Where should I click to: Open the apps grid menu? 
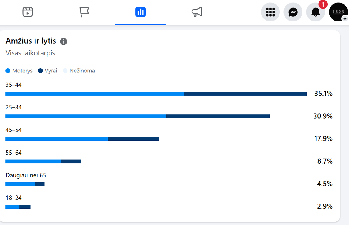pos(271,12)
